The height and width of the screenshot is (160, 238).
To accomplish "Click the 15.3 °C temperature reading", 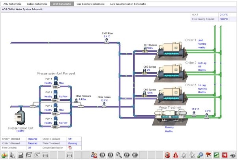I will [x=195, y=109].
